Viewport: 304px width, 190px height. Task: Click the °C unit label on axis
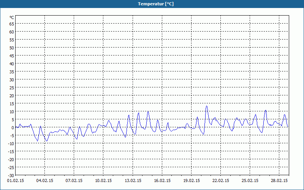point(12,17)
